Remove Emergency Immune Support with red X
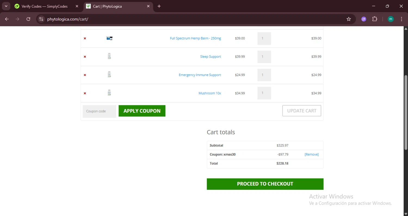Viewport: 408px width, 216px height. [85, 75]
